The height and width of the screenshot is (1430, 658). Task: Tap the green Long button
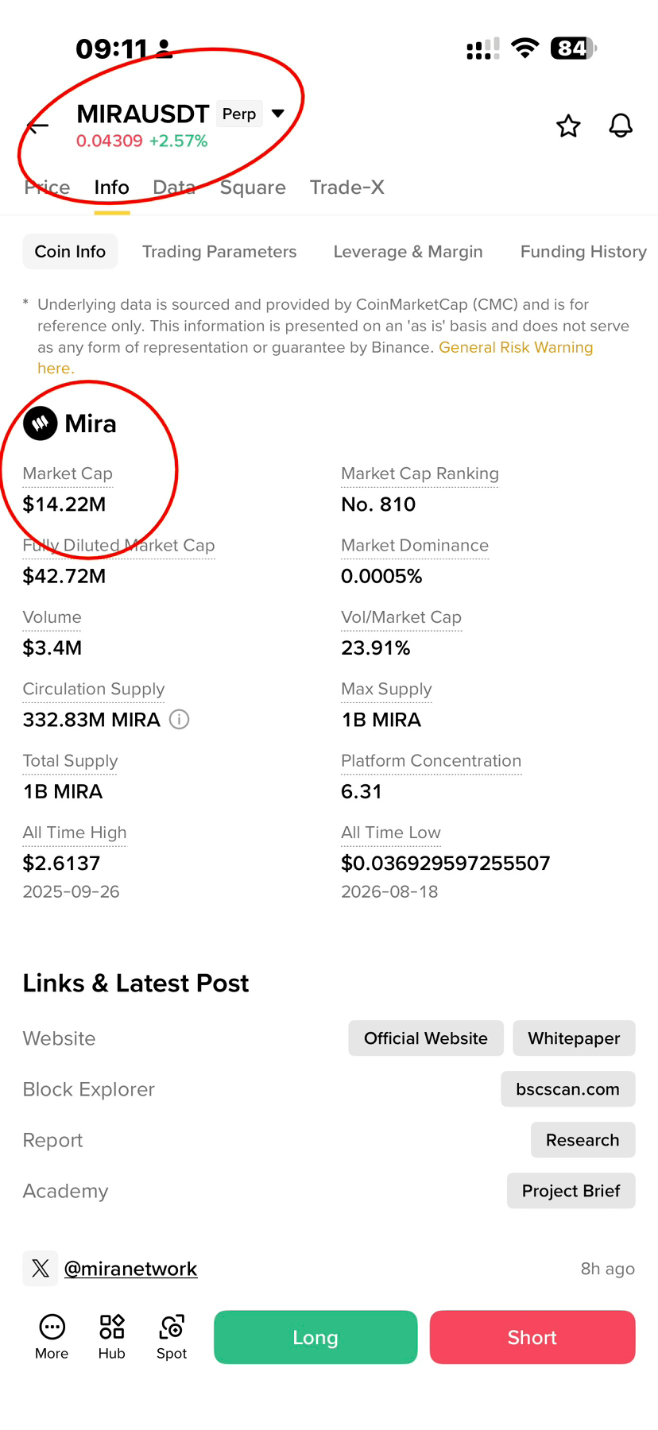(315, 1337)
